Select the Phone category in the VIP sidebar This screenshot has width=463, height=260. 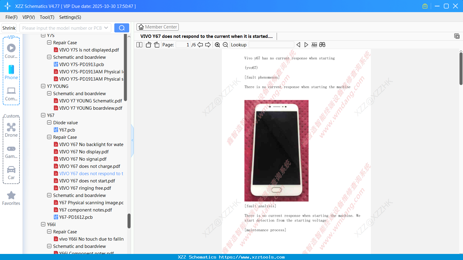tap(11, 73)
